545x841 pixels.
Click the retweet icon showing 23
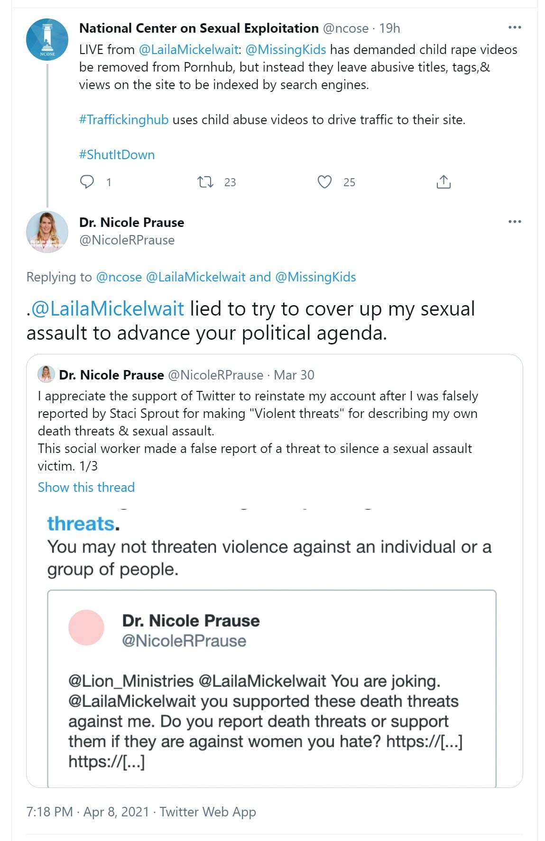point(205,182)
